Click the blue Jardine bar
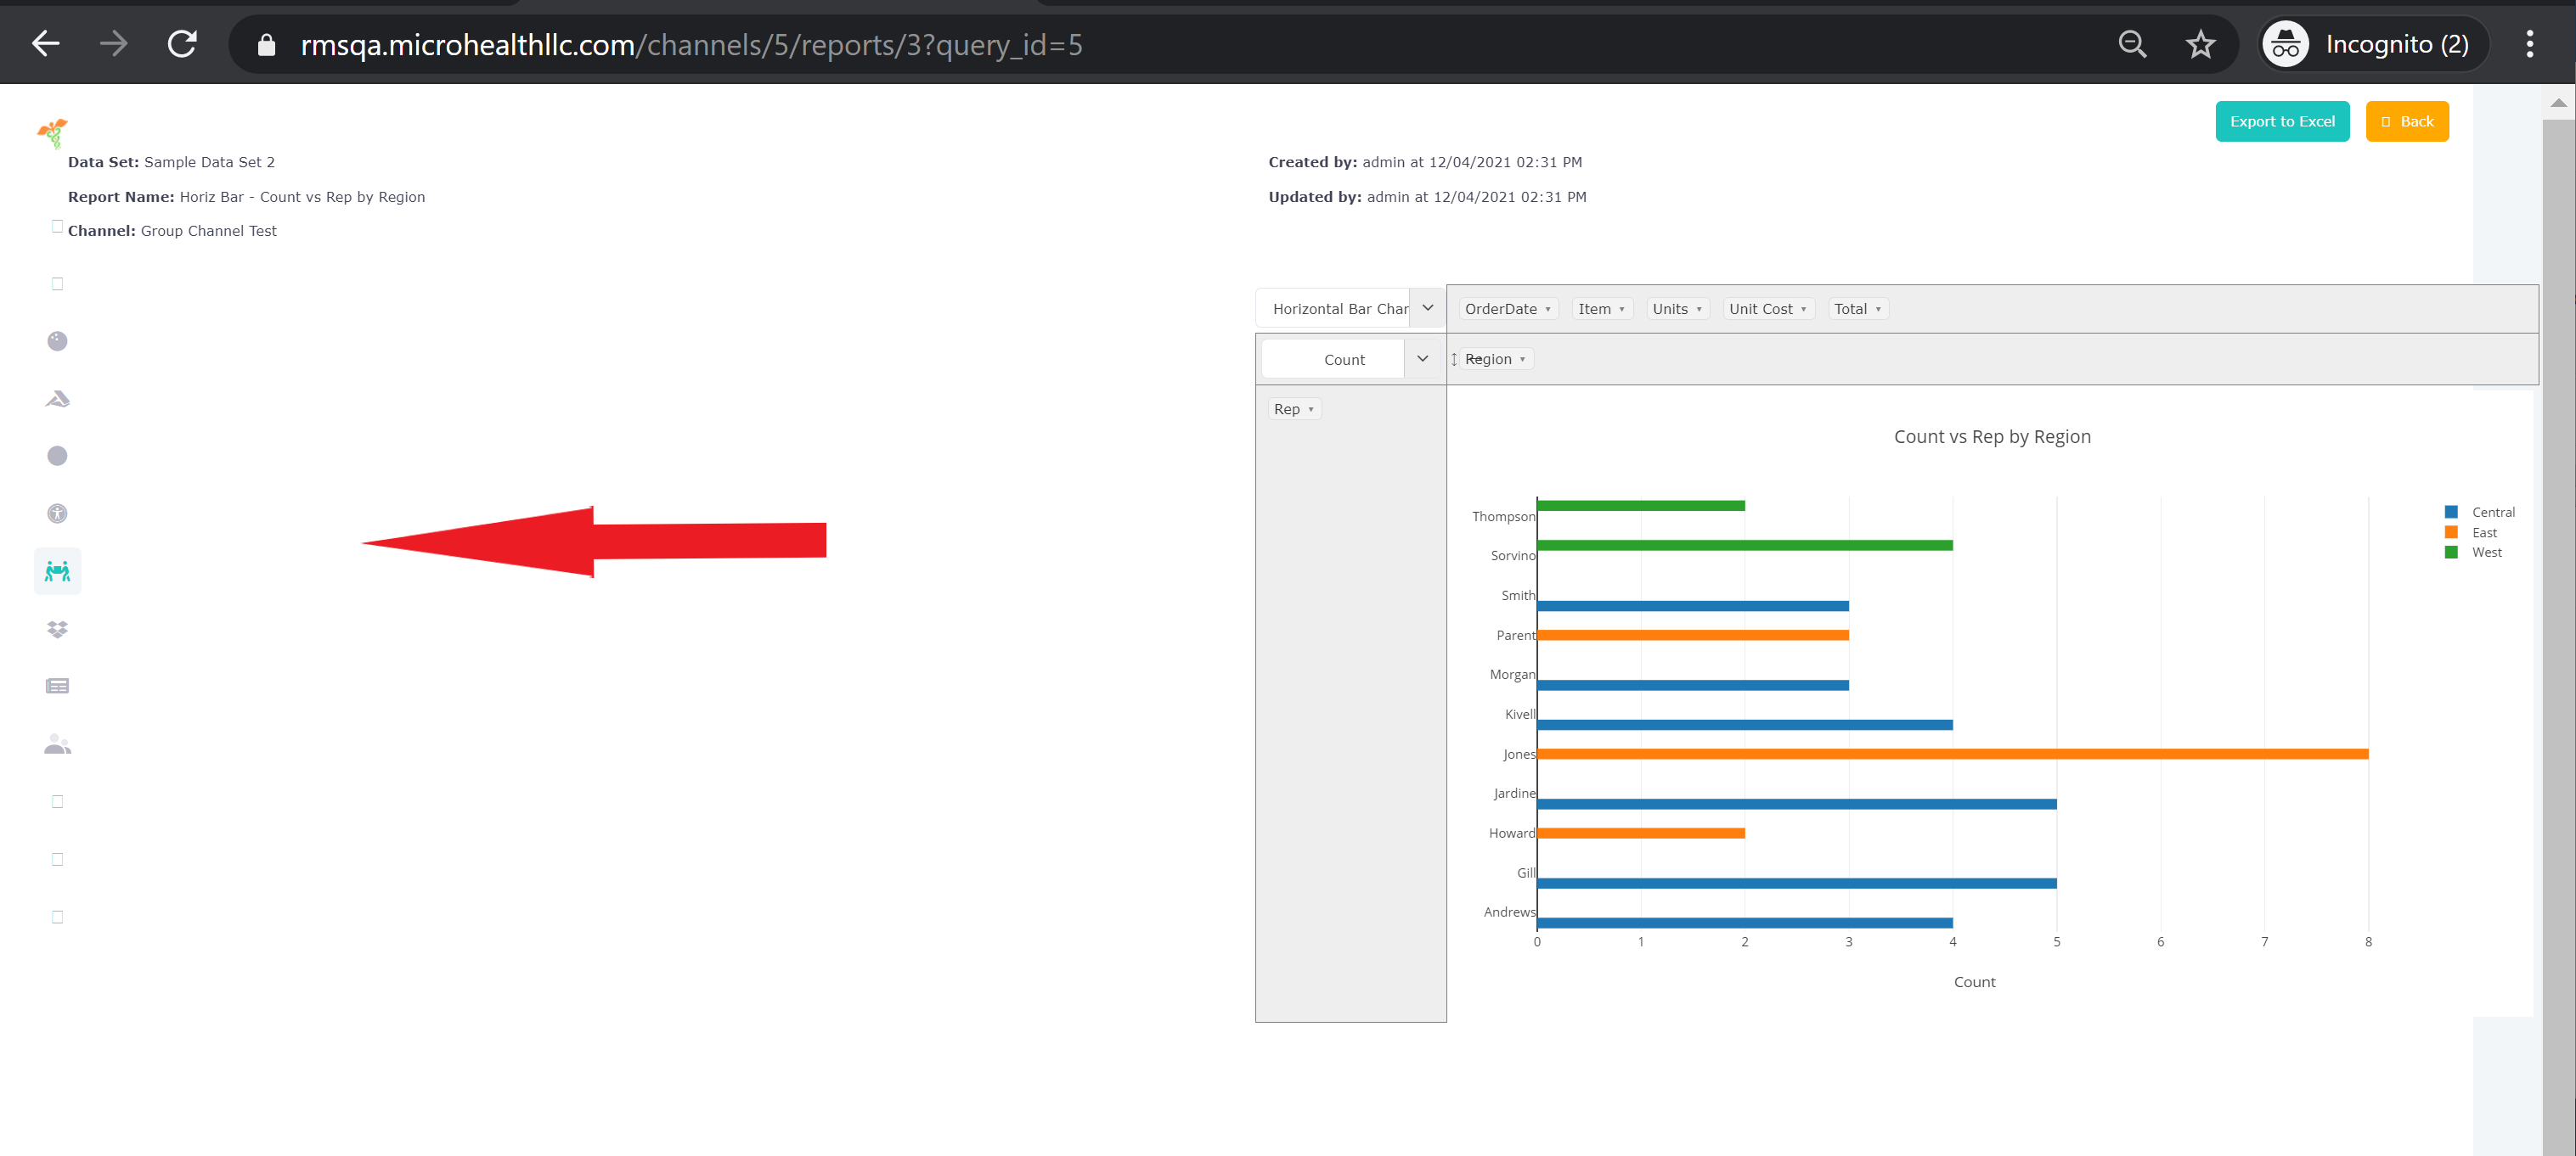Image resolution: width=2576 pixels, height=1156 pixels. (1797, 803)
